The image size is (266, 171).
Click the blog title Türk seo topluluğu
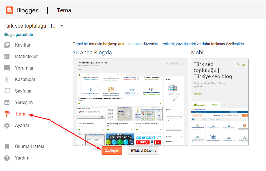coord(30,26)
